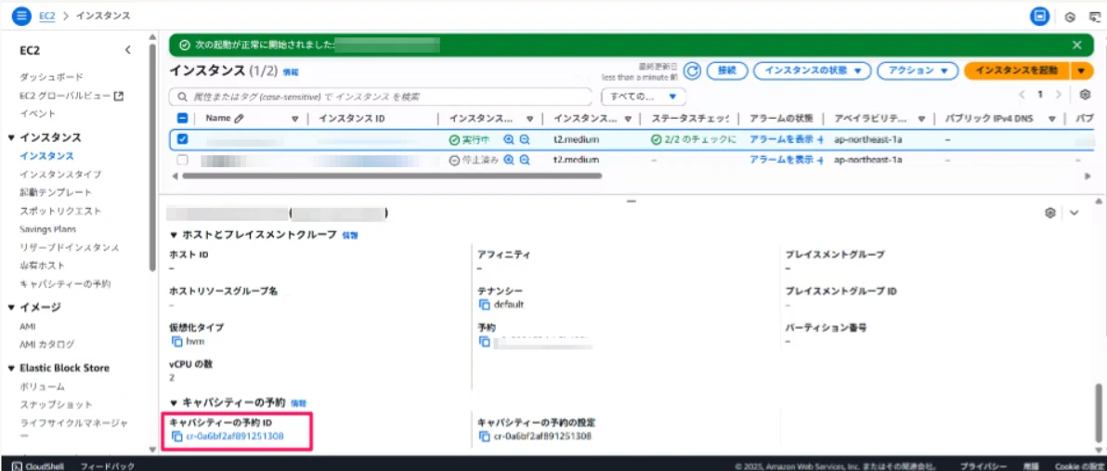Image resolution: width=1107 pixels, height=471 pixels.
Task: Click the pencil icon beside Name
Action: tap(239, 119)
